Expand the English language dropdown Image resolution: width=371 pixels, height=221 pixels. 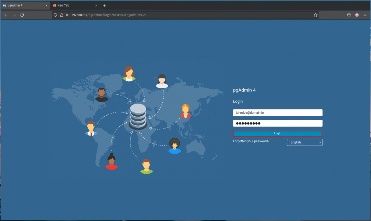click(305, 142)
